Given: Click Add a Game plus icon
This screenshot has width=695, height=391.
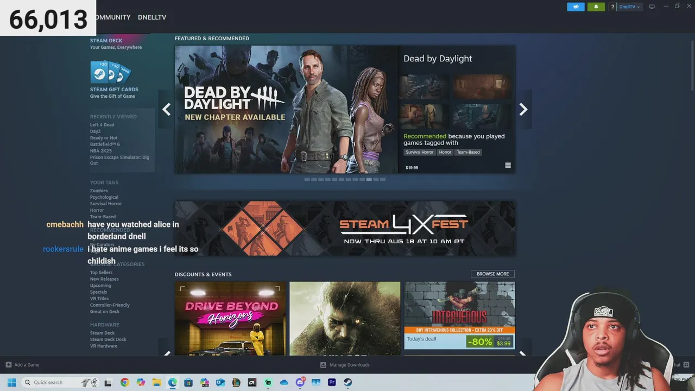Looking at the screenshot, I should [x=8, y=365].
